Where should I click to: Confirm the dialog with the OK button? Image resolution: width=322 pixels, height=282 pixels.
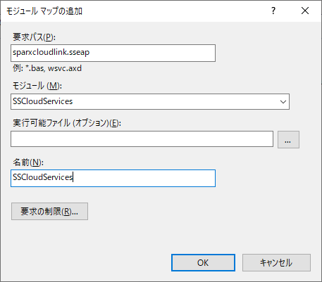point(203,262)
